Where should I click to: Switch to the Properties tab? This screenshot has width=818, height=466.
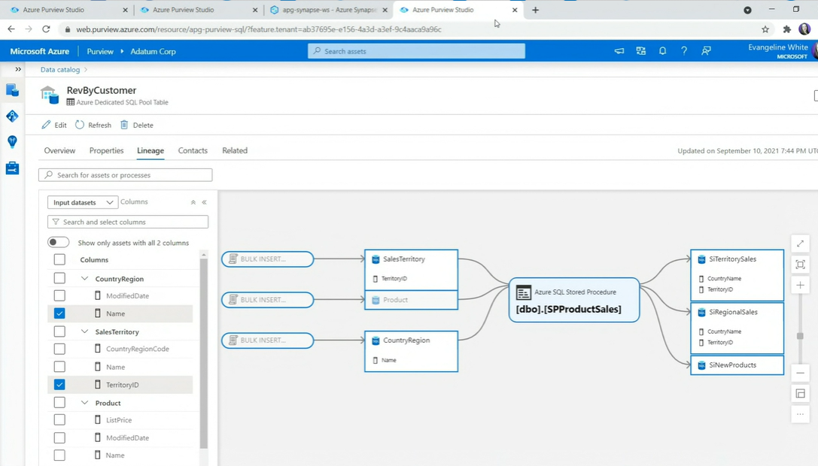[106, 150]
